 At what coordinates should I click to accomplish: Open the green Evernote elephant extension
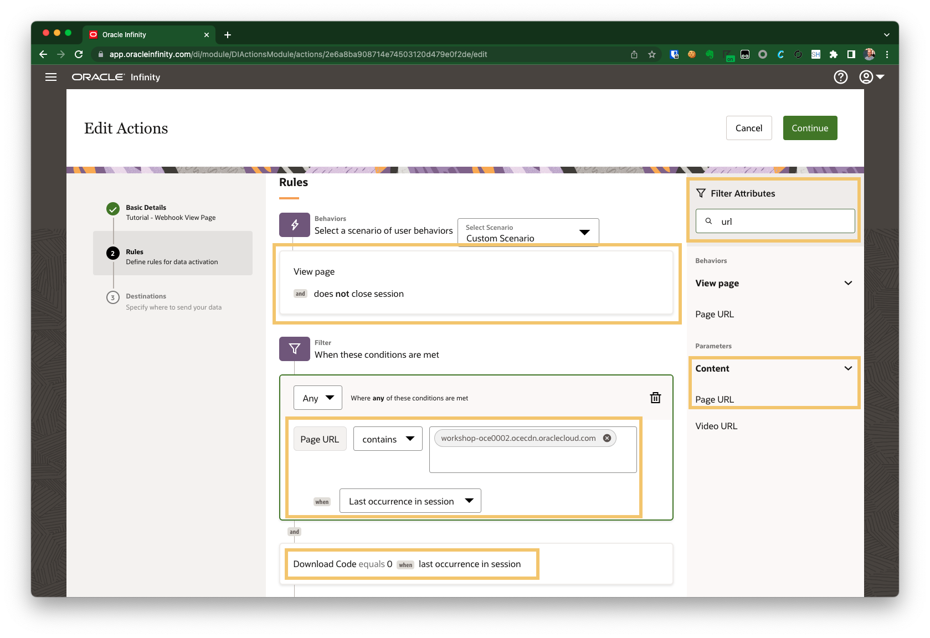coord(710,54)
